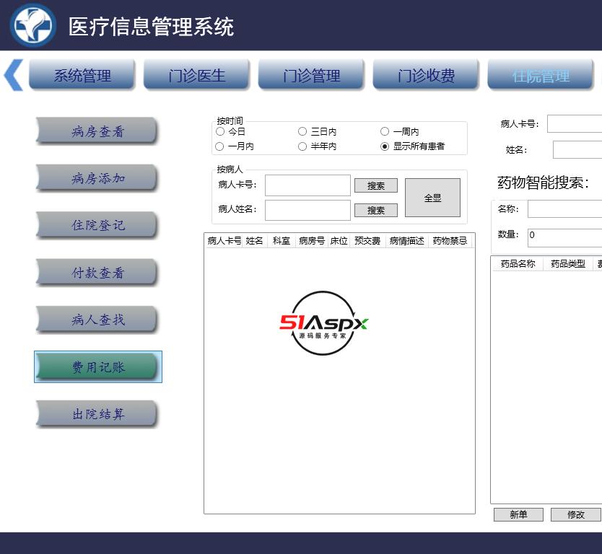Click the 新单 button

518,514
